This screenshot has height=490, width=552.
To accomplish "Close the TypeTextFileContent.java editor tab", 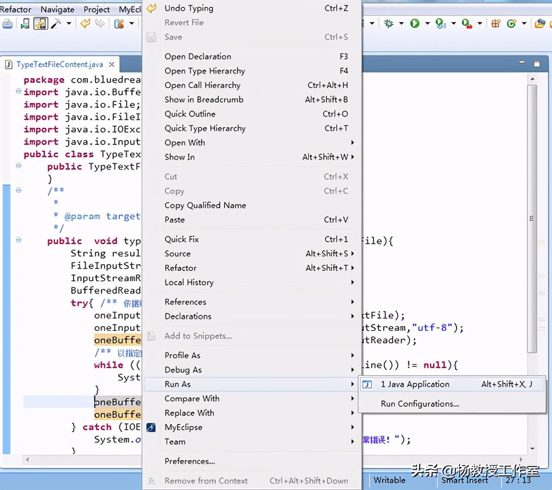I will (111, 64).
